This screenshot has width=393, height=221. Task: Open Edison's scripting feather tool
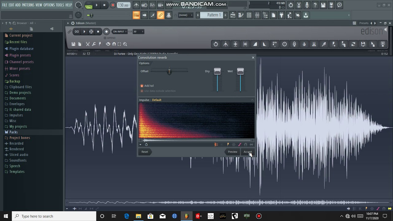[324, 44]
